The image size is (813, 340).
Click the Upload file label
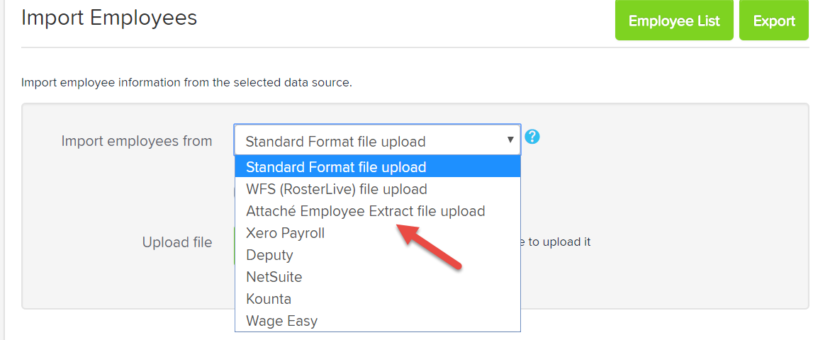177,242
